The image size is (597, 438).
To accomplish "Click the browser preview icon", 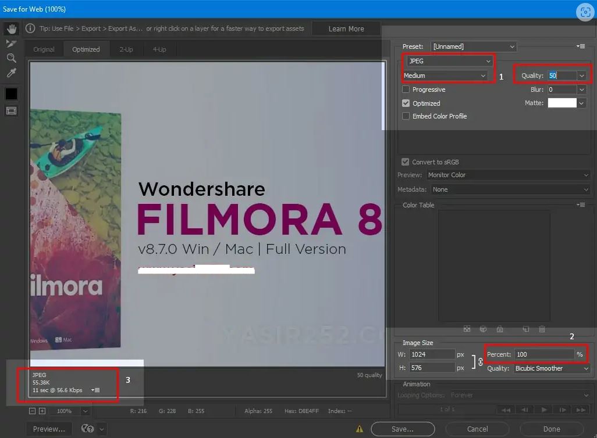I will (87, 429).
